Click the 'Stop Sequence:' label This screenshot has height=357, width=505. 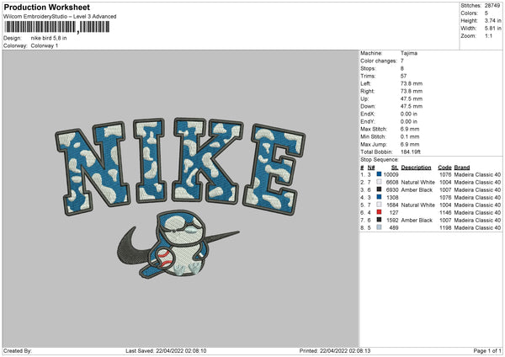380,160
